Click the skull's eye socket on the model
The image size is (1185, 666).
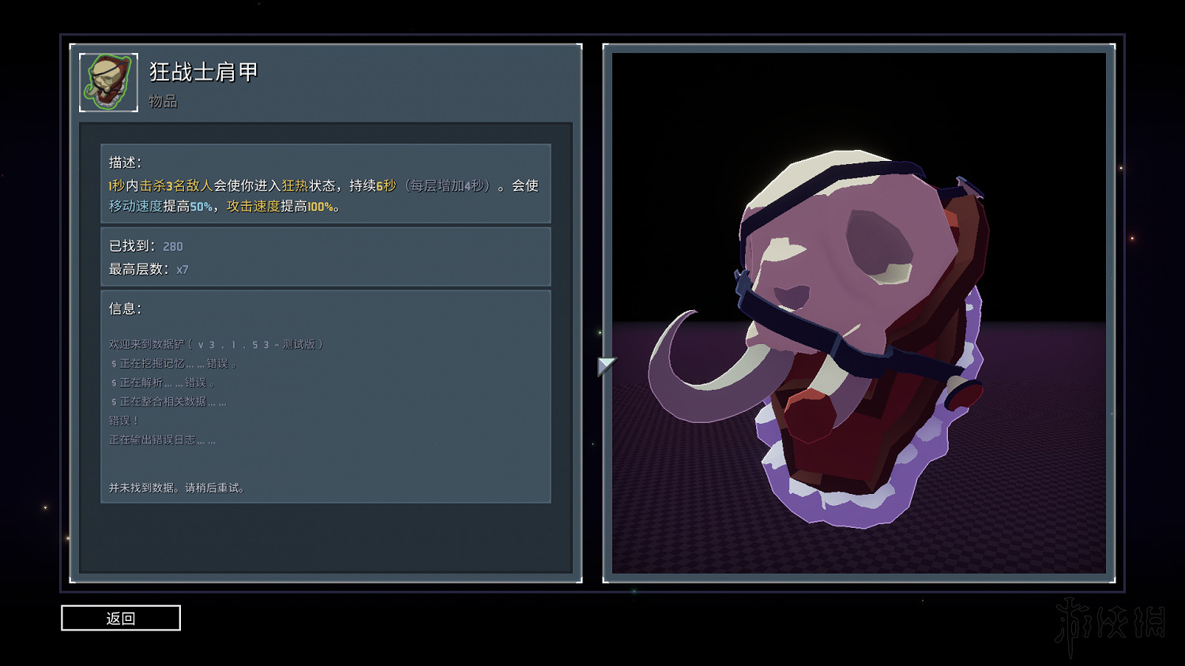(x=878, y=246)
